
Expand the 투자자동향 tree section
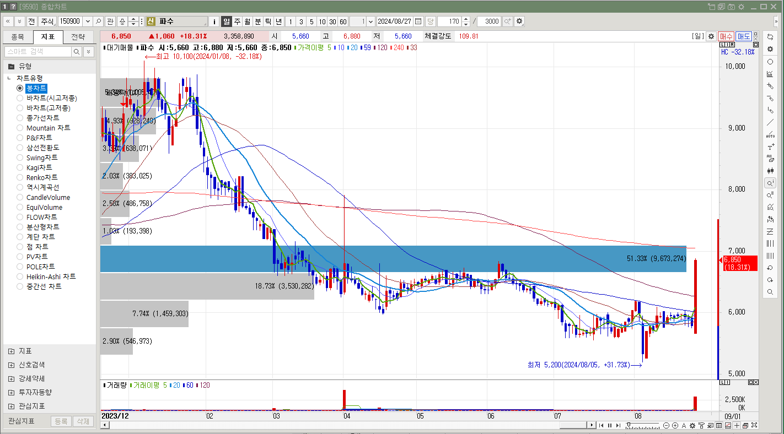[12, 392]
